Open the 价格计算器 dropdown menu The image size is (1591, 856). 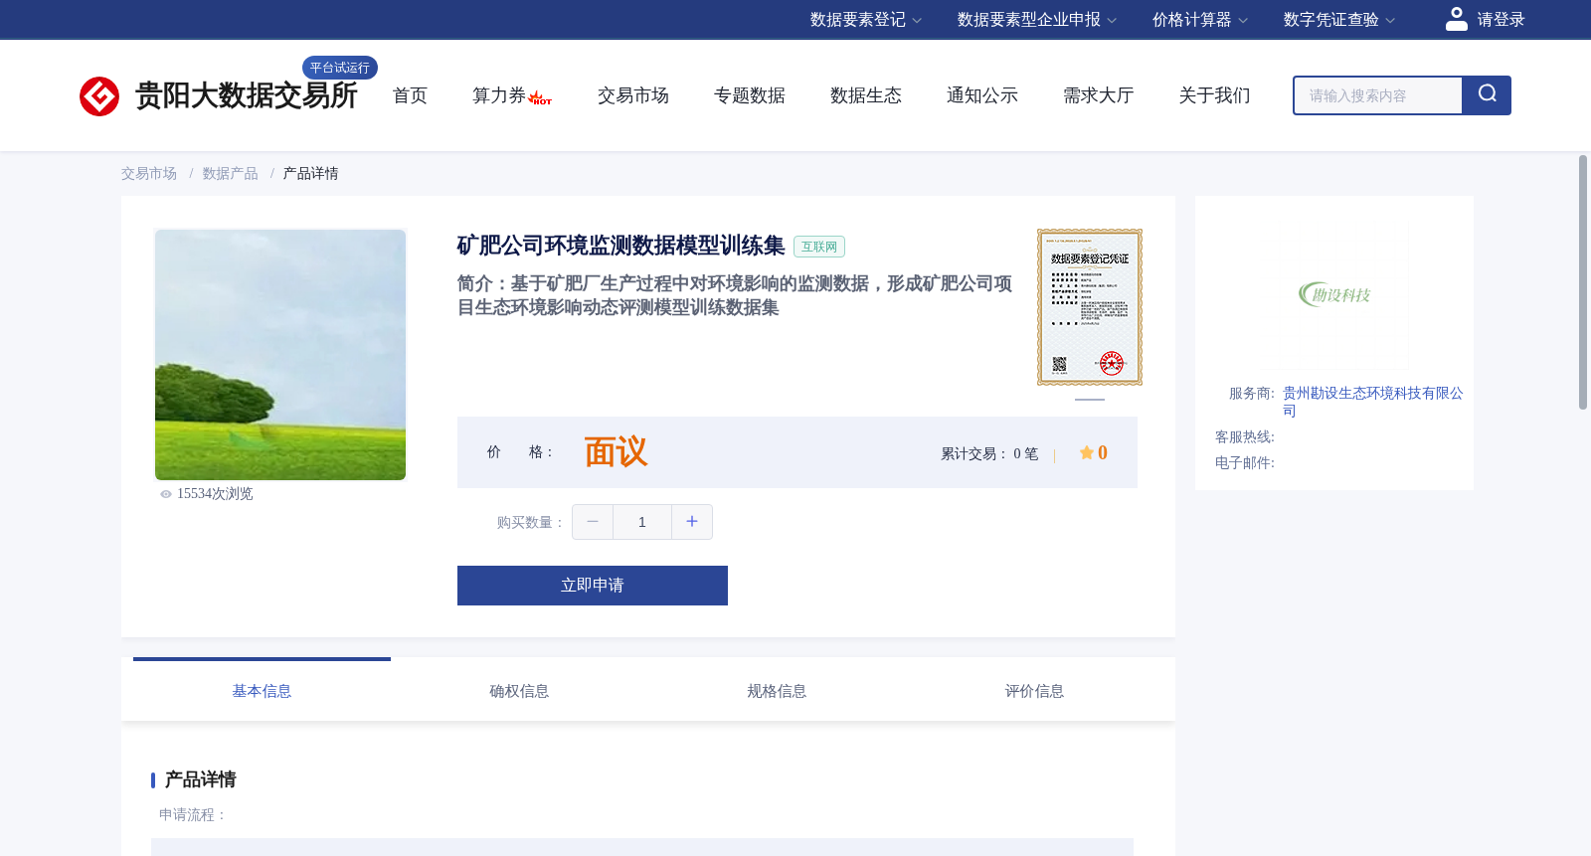(x=1200, y=20)
